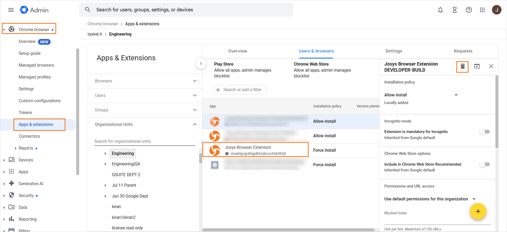Switch to the Settings tab
The width and height of the screenshot is (507, 232).
click(394, 51)
